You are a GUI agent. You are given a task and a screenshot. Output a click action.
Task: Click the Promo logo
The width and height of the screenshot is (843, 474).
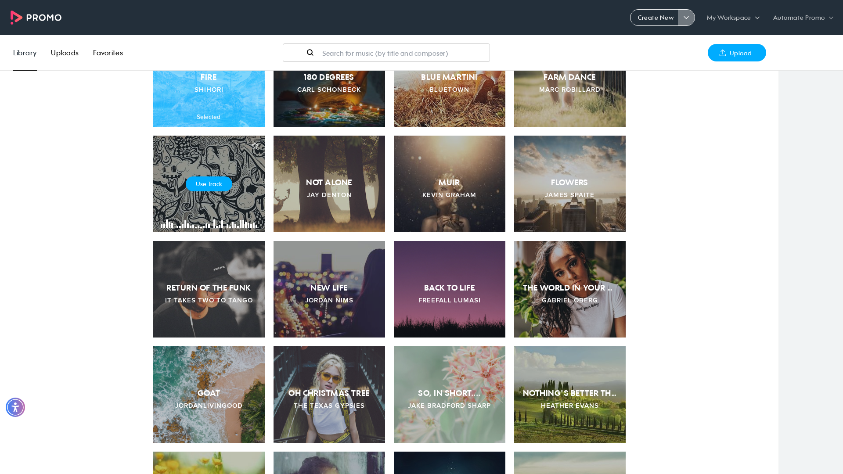(36, 18)
